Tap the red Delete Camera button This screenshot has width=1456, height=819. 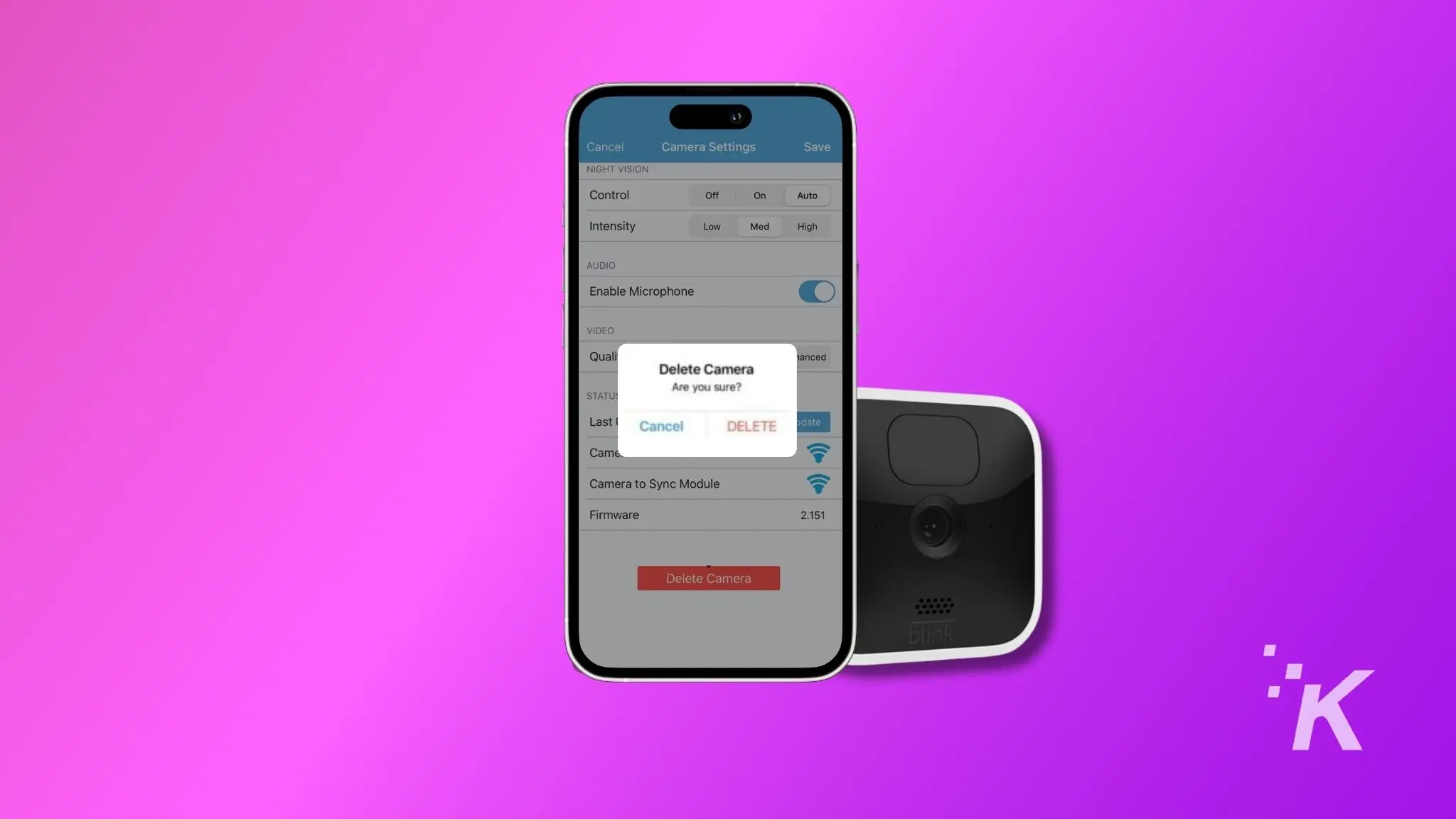708,578
